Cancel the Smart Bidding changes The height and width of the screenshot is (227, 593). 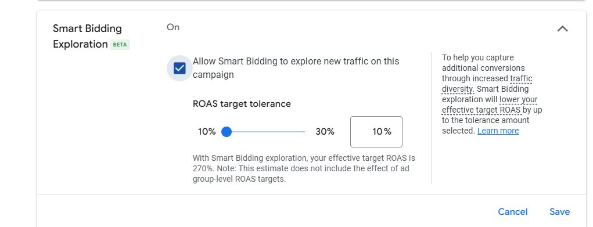click(x=512, y=212)
